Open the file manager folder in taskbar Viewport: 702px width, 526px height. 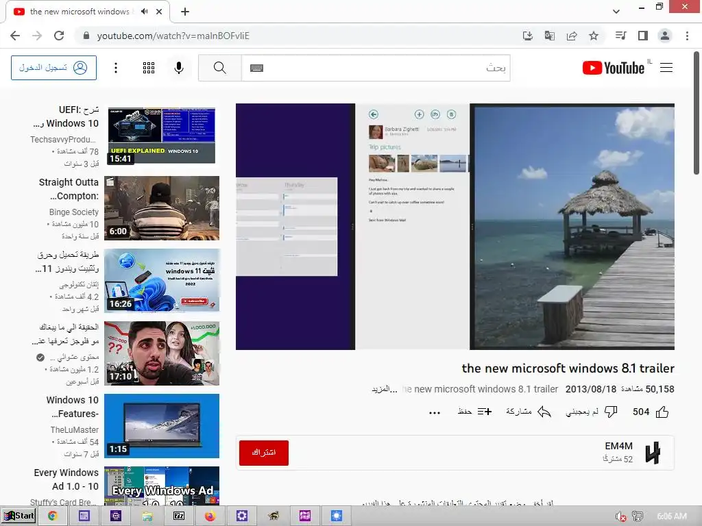[x=147, y=516]
